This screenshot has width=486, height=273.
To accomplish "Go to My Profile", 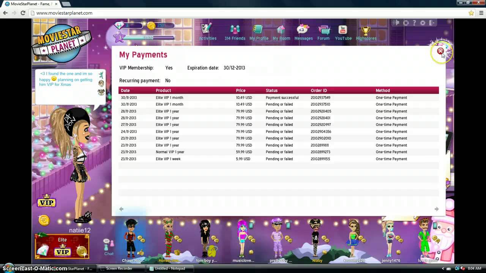I will click(x=259, y=32).
